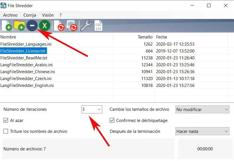Screen dimensions: 234x161
Task: Click the Shred free disk space icon
Action: pyautogui.click(x=72, y=26)
